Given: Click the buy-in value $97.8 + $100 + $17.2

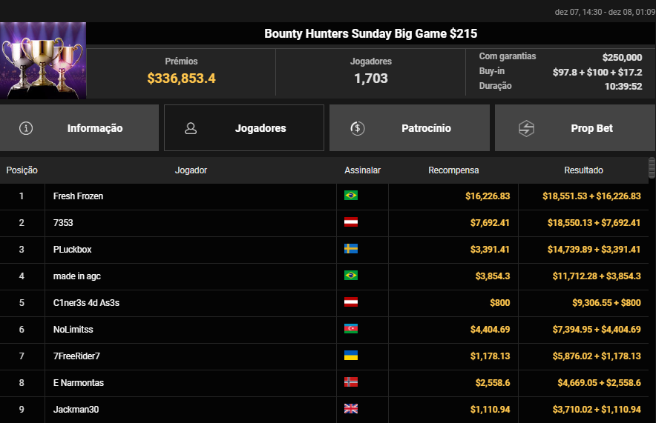Looking at the screenshot, I should click(597, 73).
